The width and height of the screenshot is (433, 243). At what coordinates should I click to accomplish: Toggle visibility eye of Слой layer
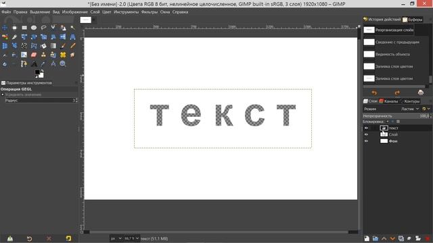click(x=366, y=134)
